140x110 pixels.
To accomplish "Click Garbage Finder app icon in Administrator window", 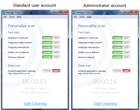I will (x=74, y=12).
